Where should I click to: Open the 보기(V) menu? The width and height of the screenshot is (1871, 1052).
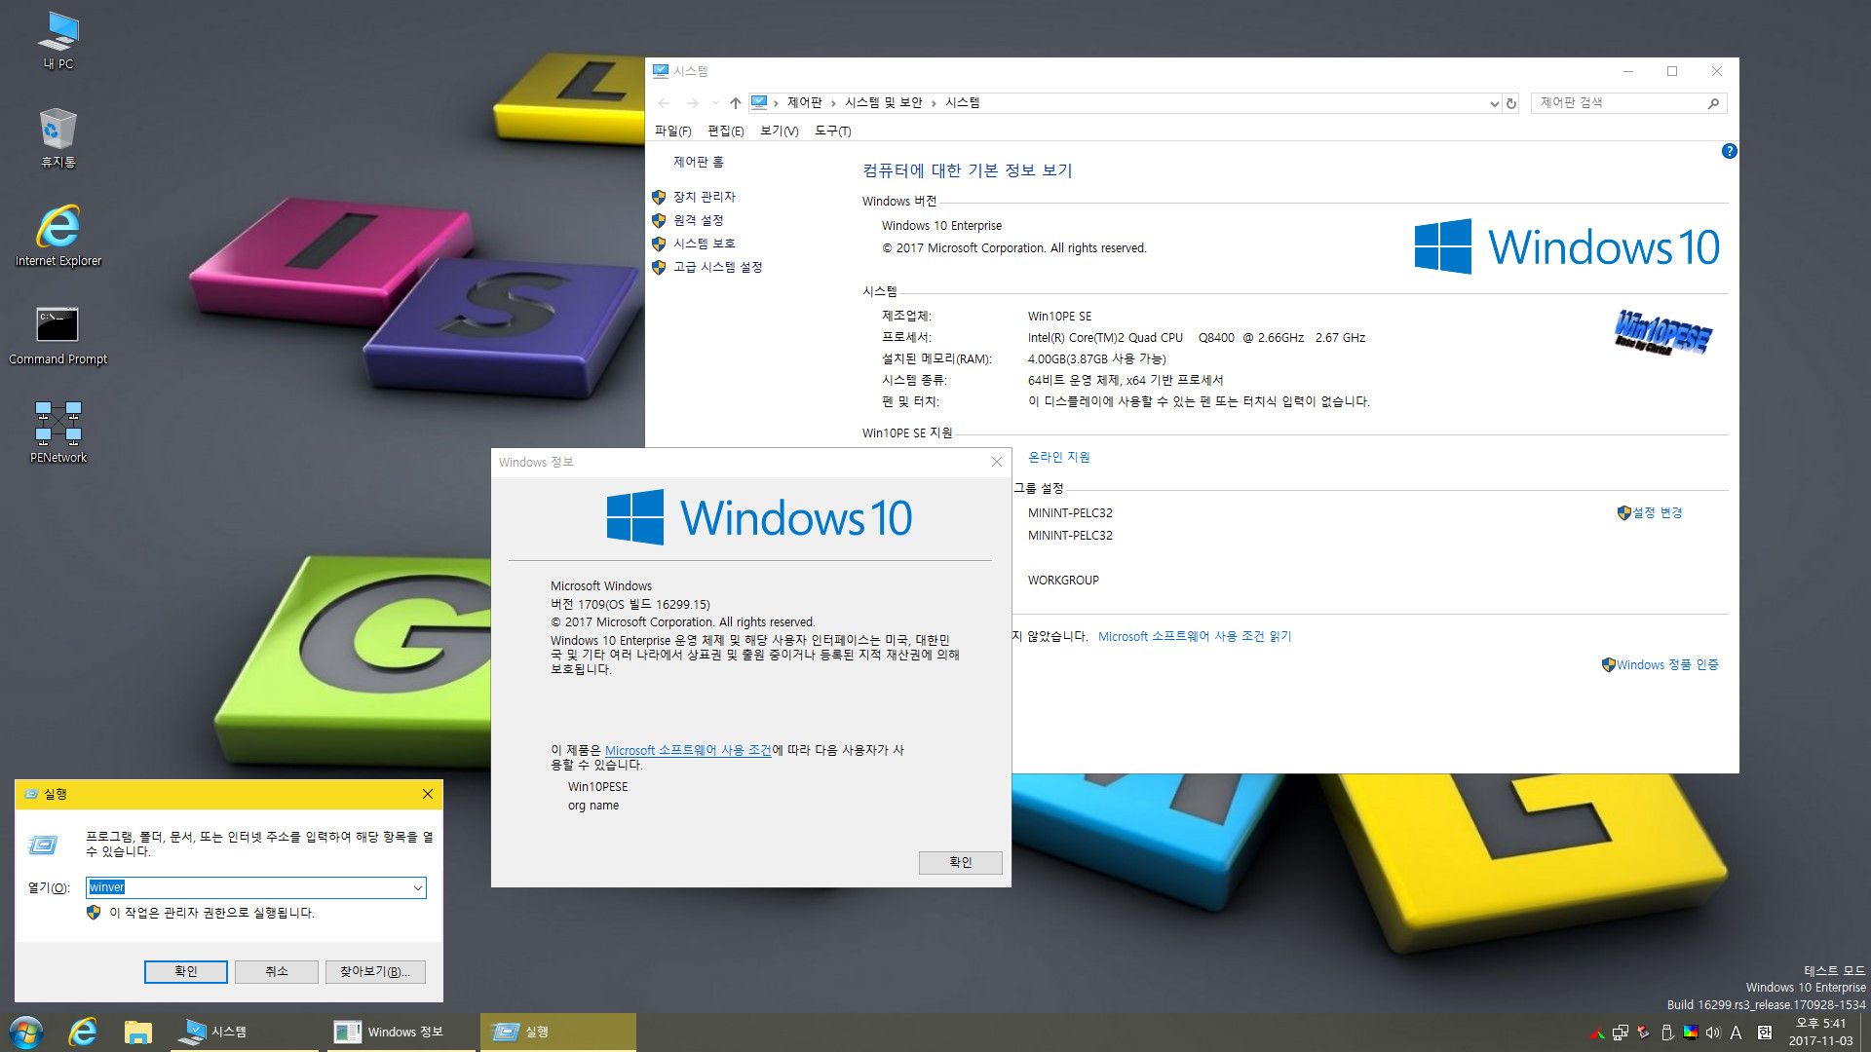point(779,131)
